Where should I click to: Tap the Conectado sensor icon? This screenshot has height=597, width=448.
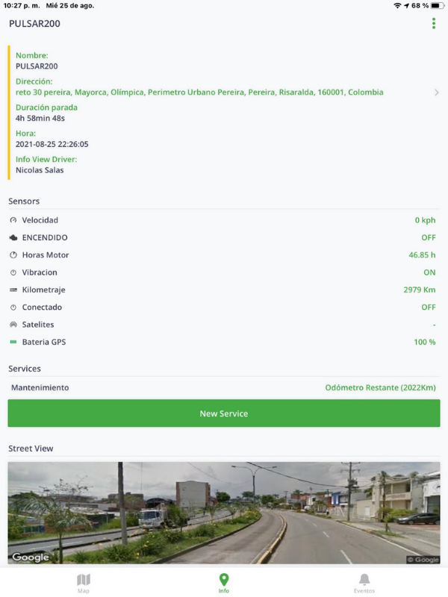tap(13, 307)
